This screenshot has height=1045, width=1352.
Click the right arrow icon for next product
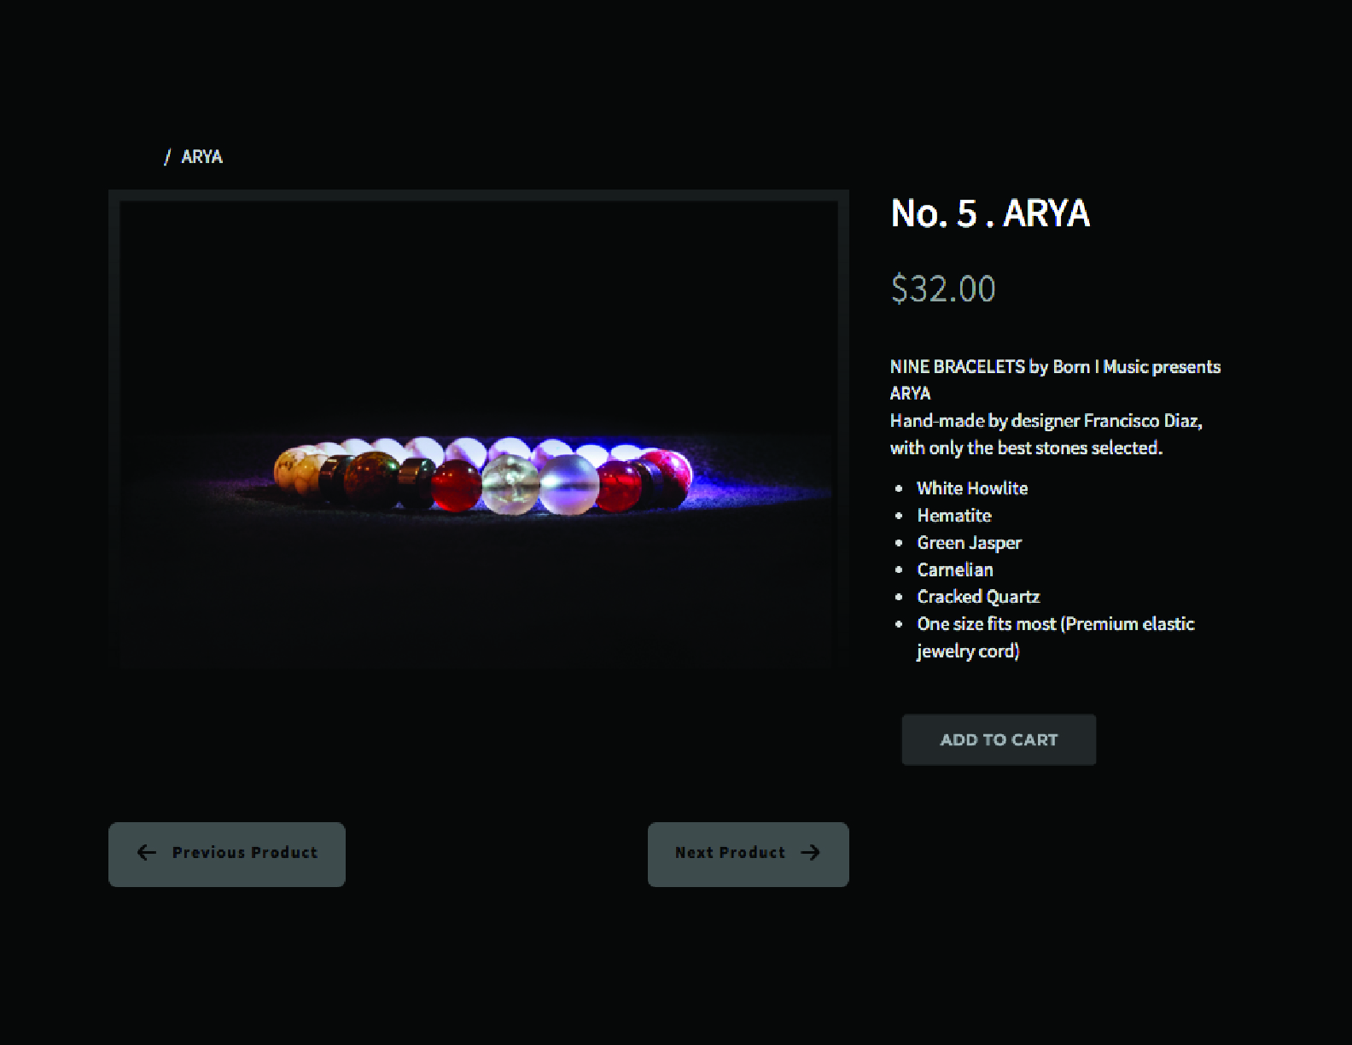[x=810, y=853]
